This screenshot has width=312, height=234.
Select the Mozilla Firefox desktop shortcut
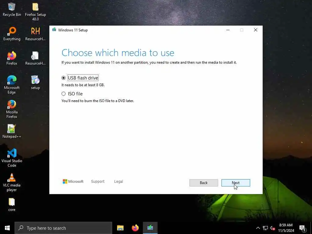click(x=12, y=109)
